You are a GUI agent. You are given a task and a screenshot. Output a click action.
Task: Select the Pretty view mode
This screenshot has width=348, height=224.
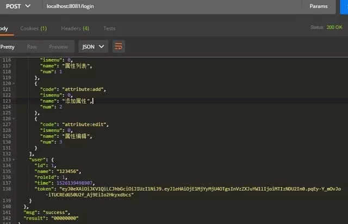point(8,47)
